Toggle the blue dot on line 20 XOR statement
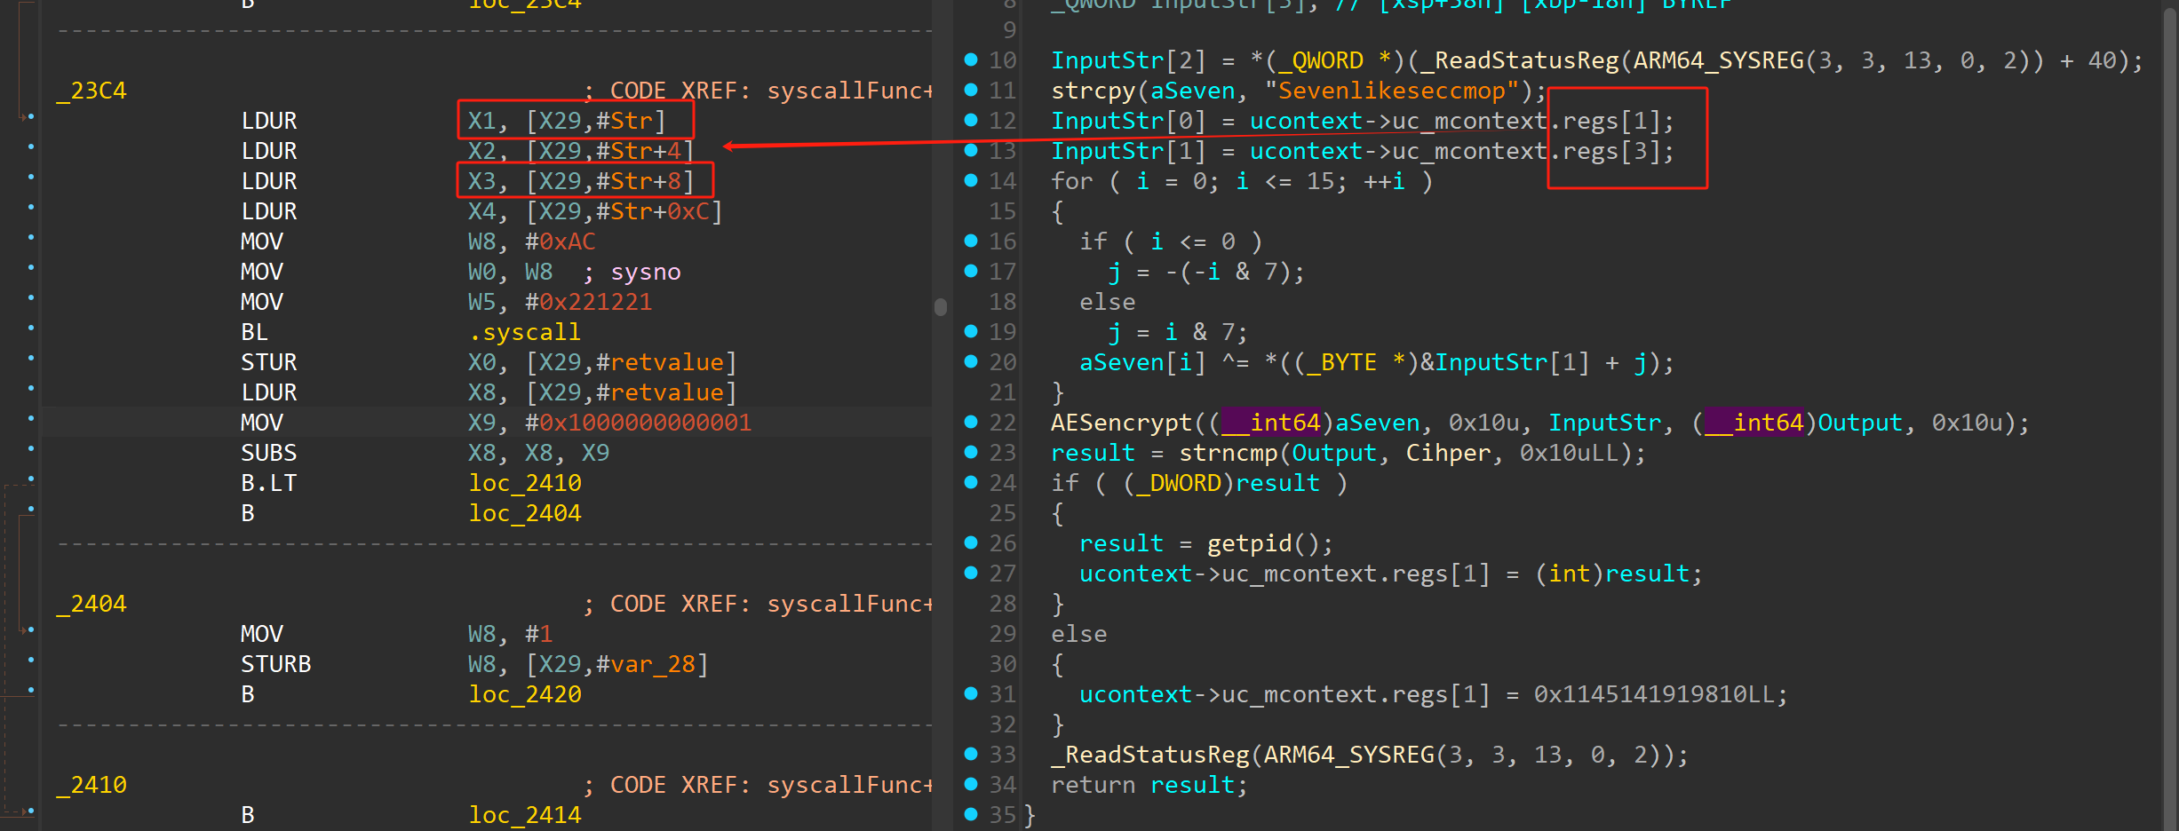This screenshot has width=2179, height=831. click(x=970, y=362)
